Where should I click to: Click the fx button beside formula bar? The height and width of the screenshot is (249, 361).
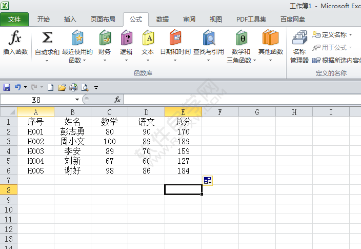117,100
